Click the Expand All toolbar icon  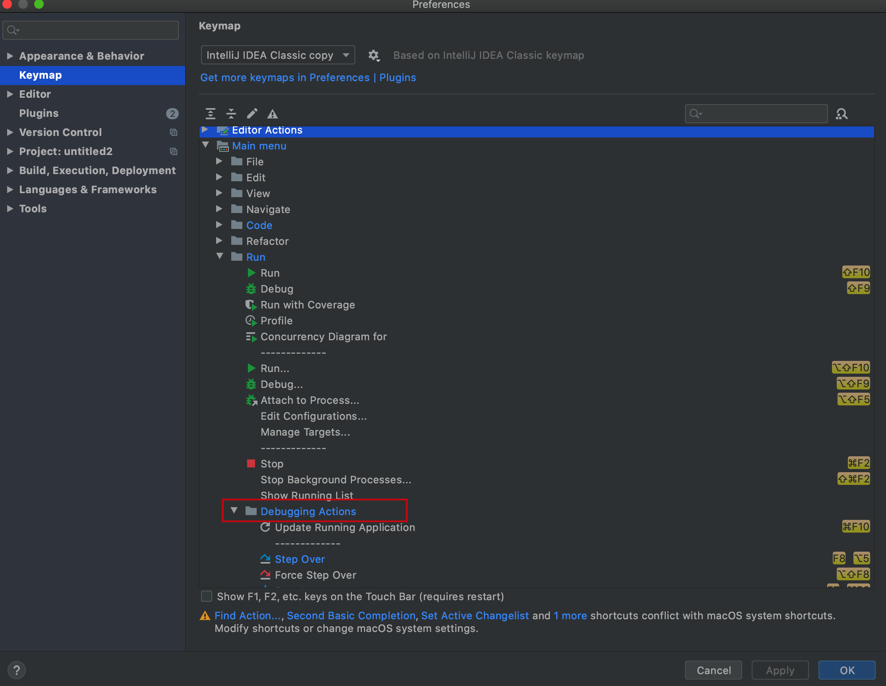point(210,114)
